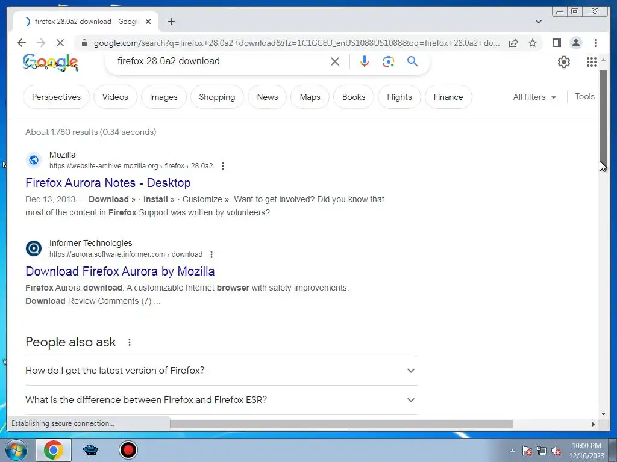Click the horizontal scroll right arrow
Viewport: 617px width, 462px height.
coord(594,424)
